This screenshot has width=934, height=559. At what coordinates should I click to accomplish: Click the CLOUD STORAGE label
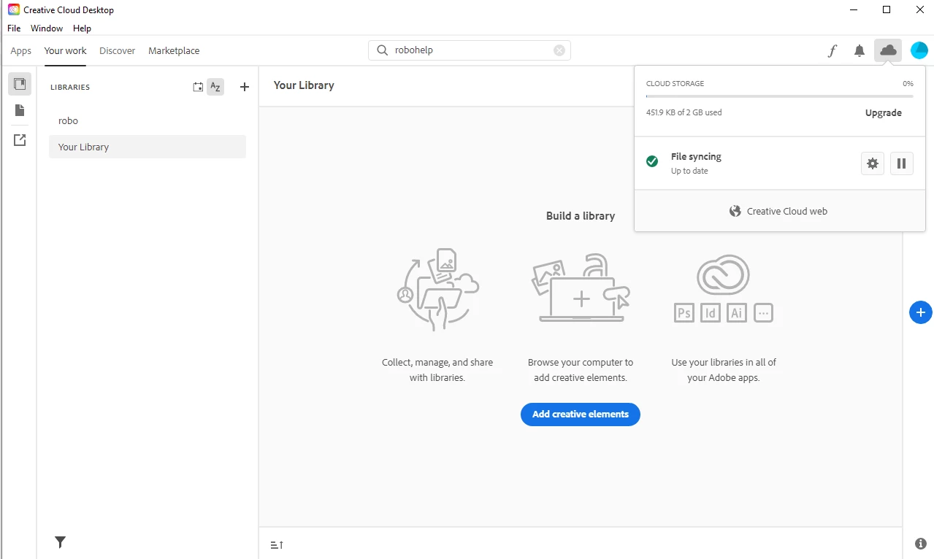[x=675, y=84]
